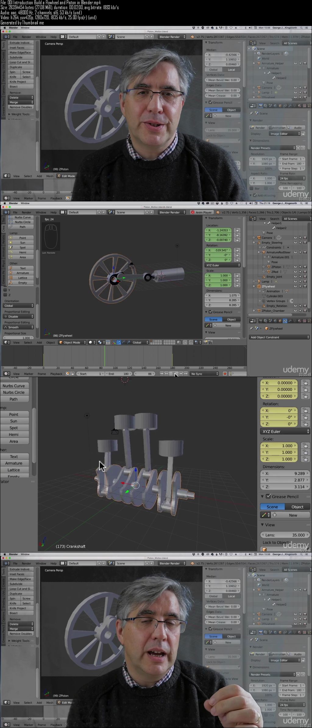Open Marker menu in ZFlywheel frame timeline

point(29,374)
